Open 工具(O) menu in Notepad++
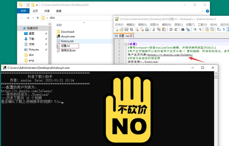The image size is (229, 146). click(202, 25)
